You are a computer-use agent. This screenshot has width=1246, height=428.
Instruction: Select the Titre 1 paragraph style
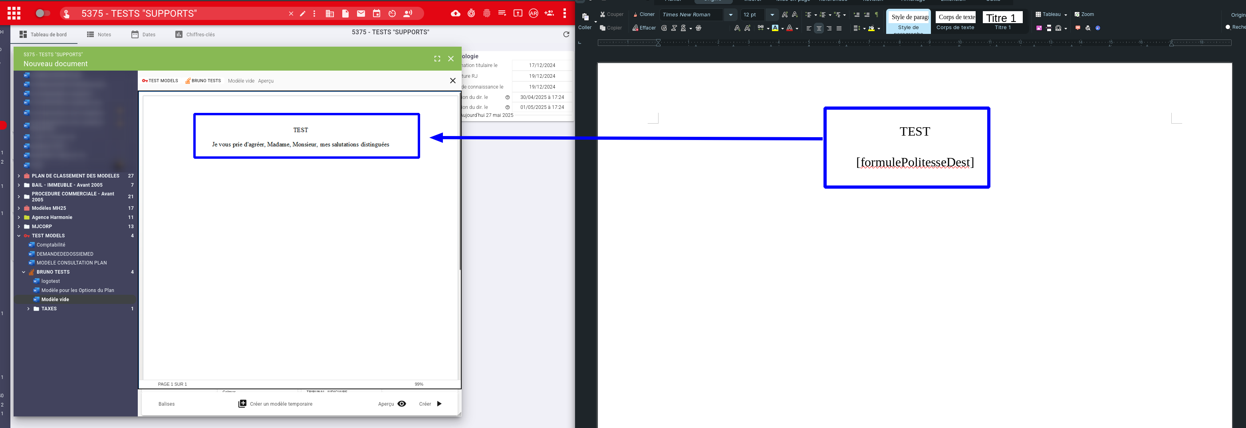point(1003,21)
